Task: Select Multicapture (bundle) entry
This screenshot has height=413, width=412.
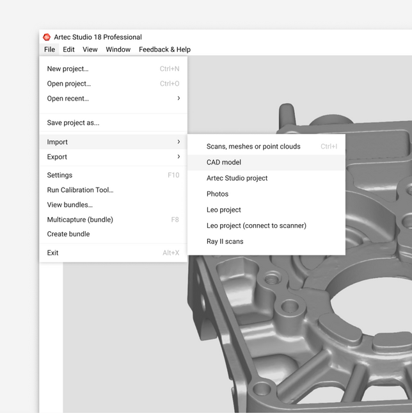Action: pyautogui.click(x=113, y=220)
